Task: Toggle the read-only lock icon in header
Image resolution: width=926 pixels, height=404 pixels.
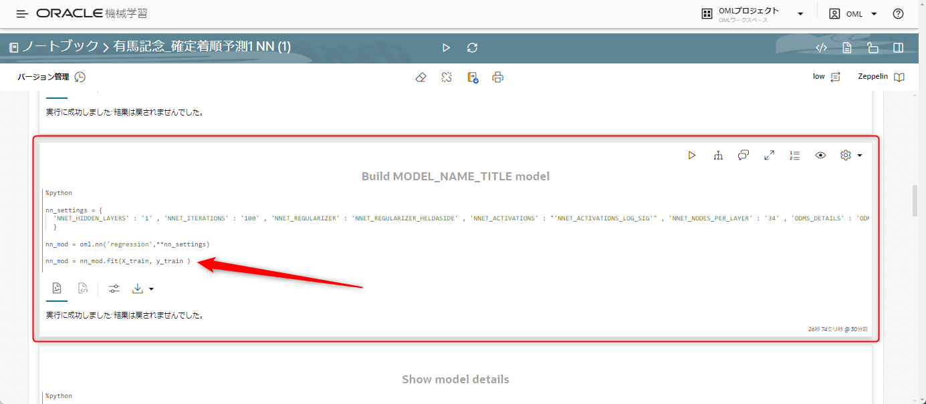Action: [873, 47]
